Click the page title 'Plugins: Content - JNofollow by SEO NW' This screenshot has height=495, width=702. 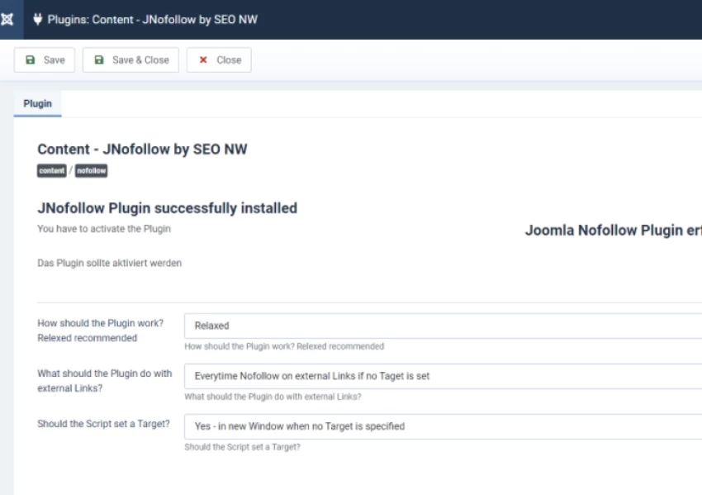click(x=153, y=20)
